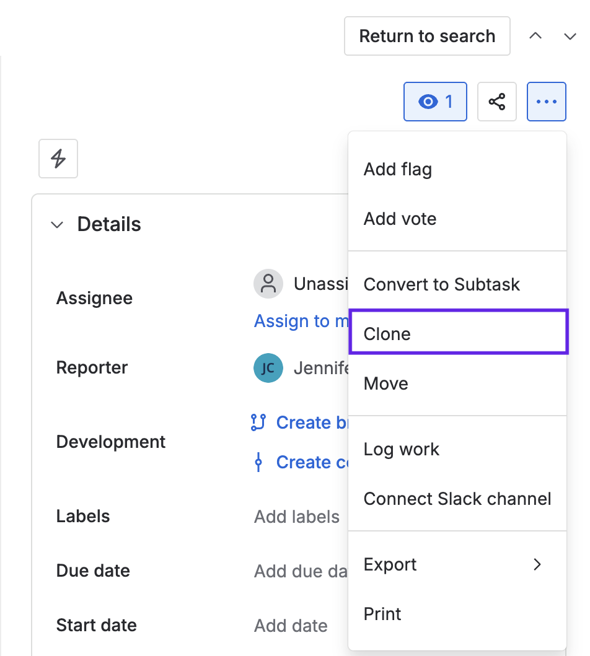Choose Log work from the menu
The width and height of the screenshot is (590, 656).
[401, 449]
